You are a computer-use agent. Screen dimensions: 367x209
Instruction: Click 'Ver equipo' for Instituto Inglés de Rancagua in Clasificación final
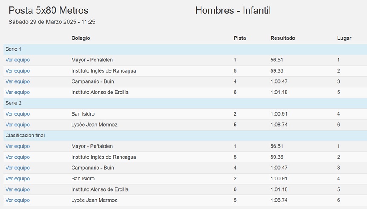(17, 157)
